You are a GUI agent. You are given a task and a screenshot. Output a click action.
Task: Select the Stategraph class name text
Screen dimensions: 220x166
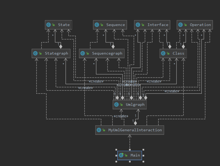point(56,54)
